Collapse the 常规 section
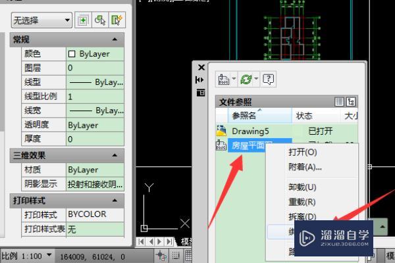The image size is (395, 263). 115,39
